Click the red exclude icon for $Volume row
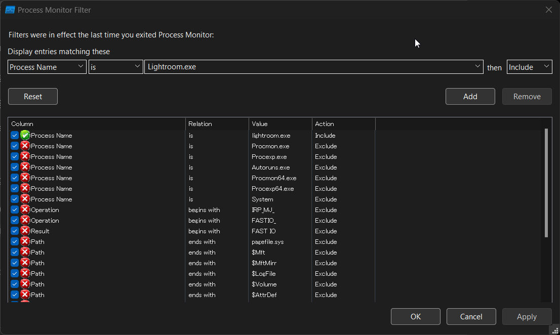Image resolution: width=560 pixels, height=335 pixels. point(25,284)
